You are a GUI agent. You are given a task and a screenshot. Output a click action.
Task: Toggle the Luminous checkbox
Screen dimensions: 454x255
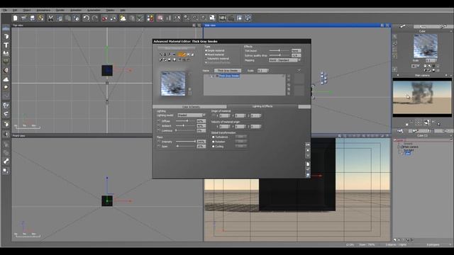(x=158, y=130)
